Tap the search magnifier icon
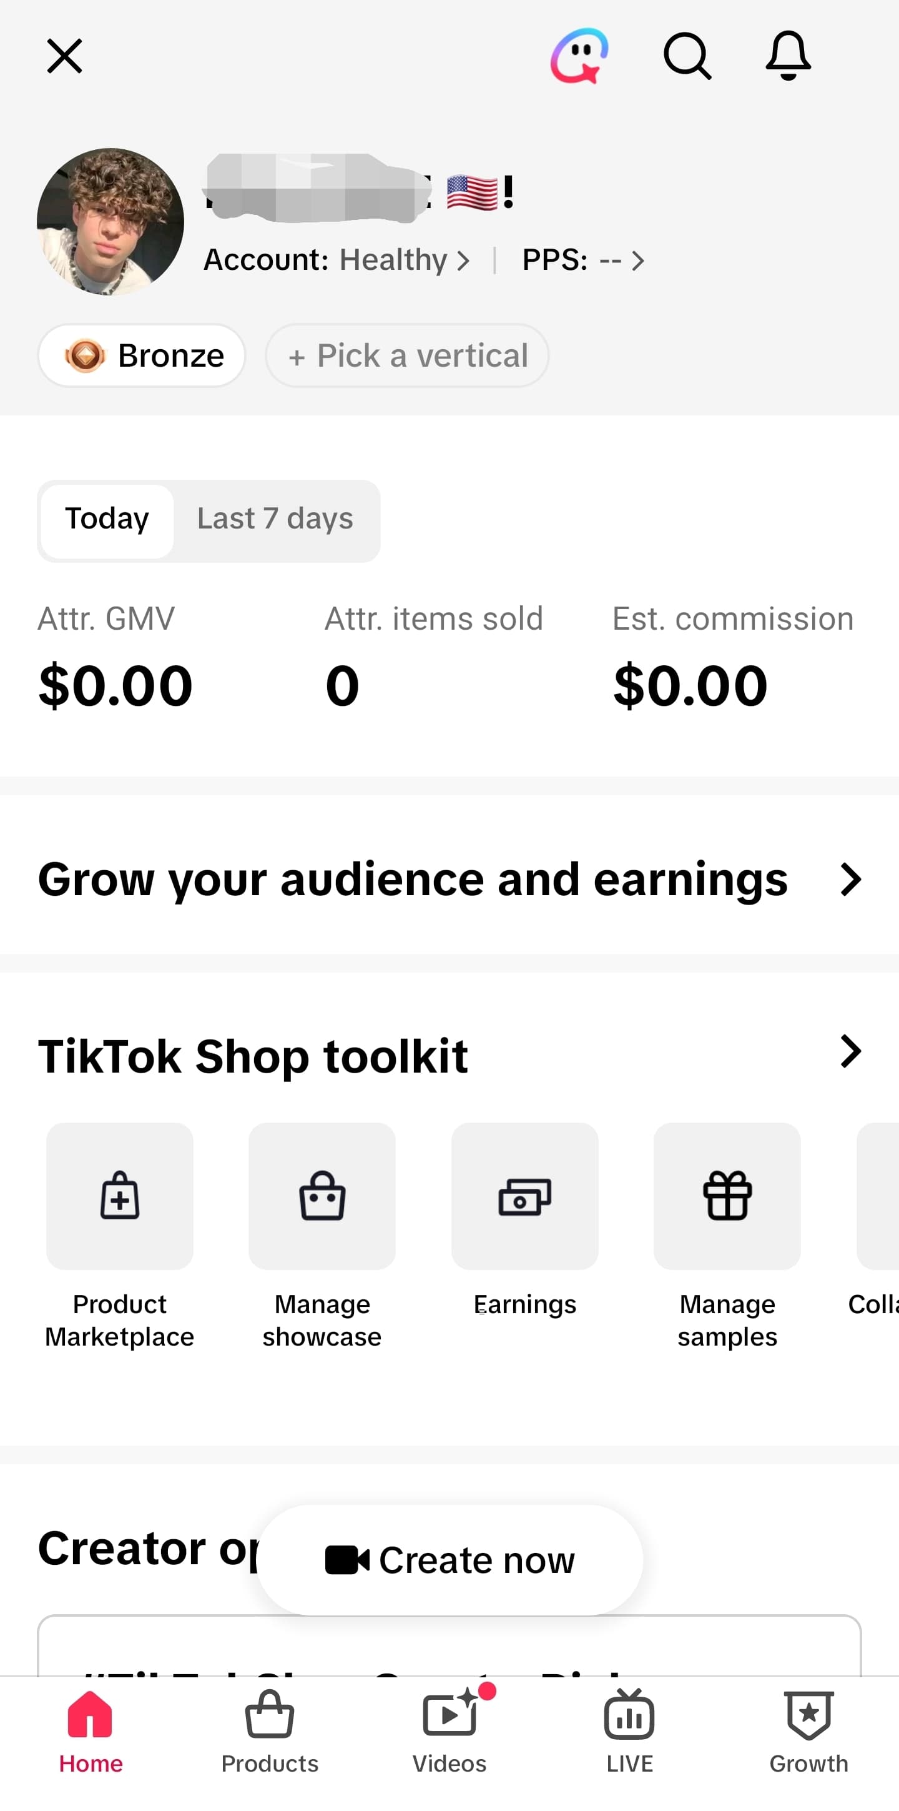The height and width of the screenshot is (1811, 899). [x=687, y=56]
